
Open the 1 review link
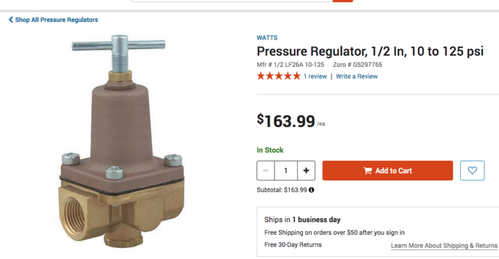pos(315,77)
